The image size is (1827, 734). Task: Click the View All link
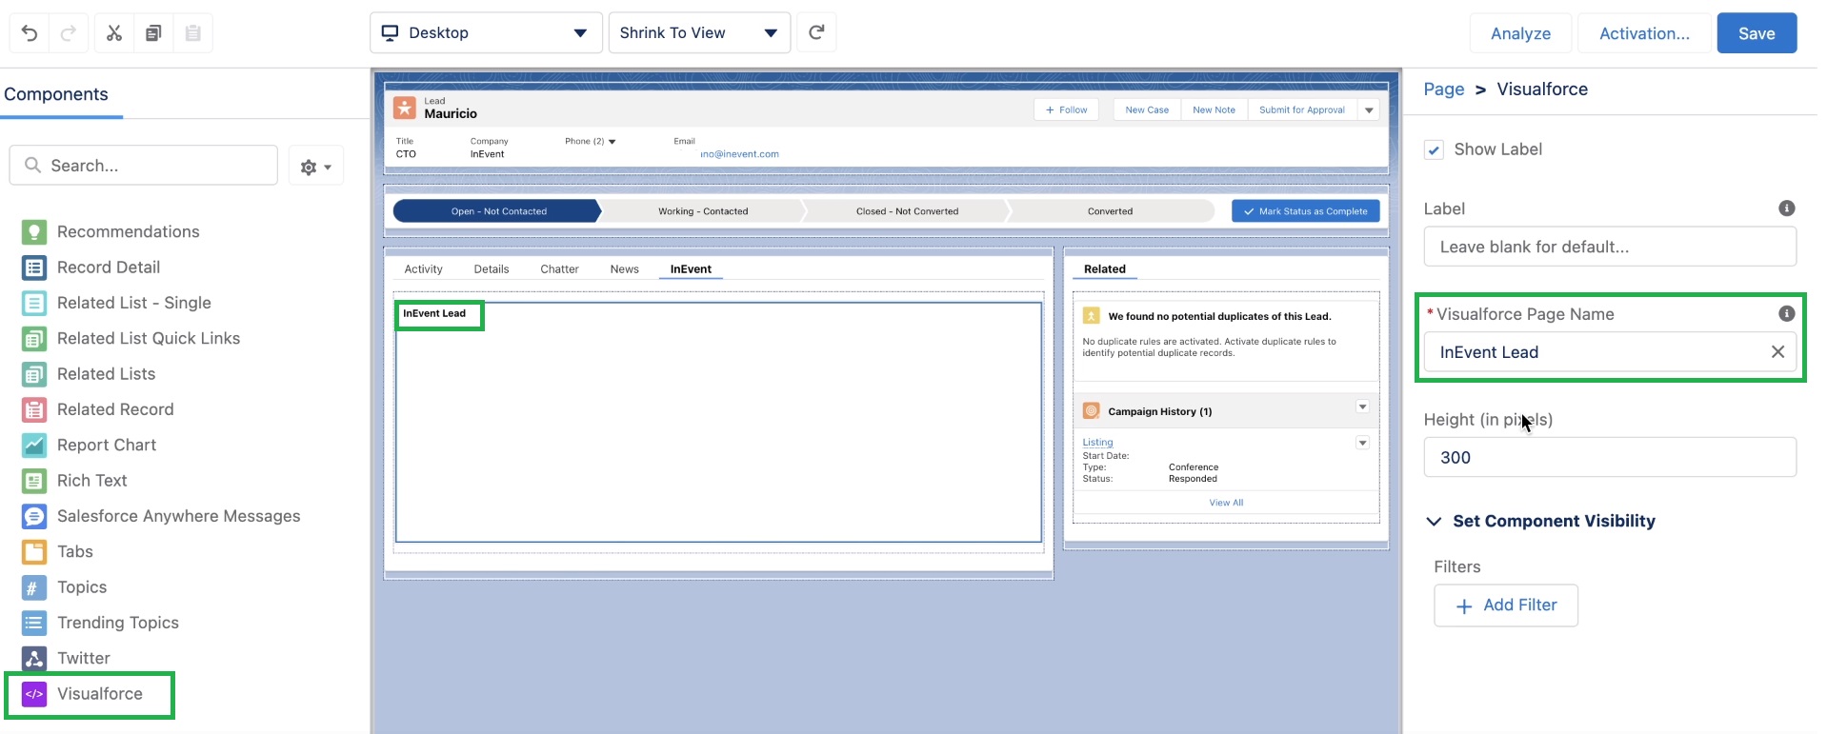click(x=1226, y=503)
